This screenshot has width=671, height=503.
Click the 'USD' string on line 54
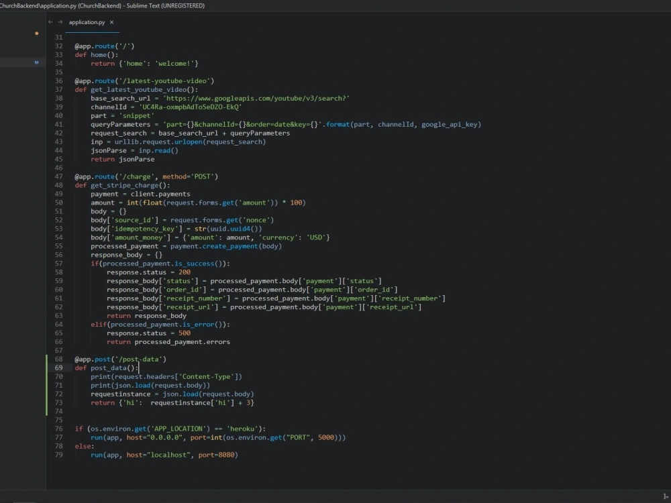pyautogui.click(x=316, y=237)
